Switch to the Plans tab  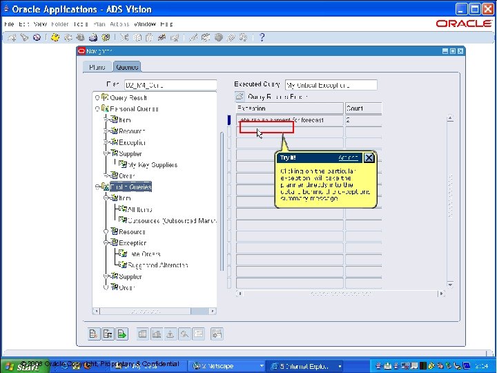[x=97, y=67]
